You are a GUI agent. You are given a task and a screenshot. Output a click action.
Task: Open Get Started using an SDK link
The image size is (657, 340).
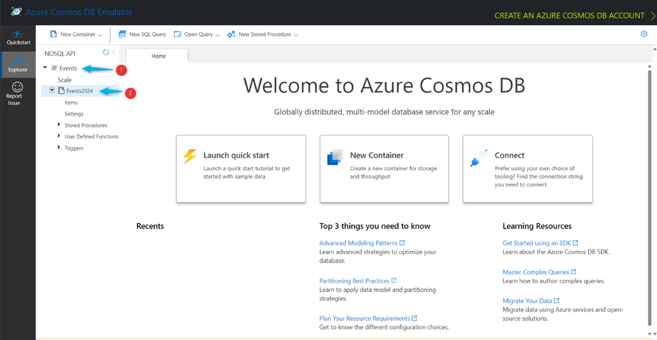pos(537,243)
